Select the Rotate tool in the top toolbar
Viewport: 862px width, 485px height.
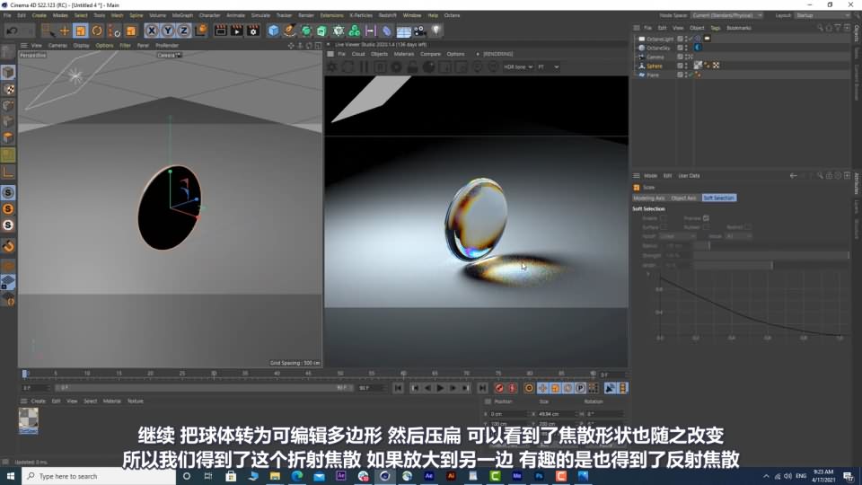(x=97, y=31)
